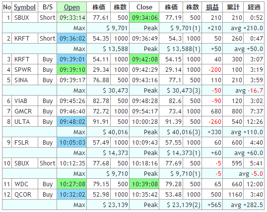This screenshot has width=267, height=212.
Task: Sort by the Open column header
Action: coord(71,7)
